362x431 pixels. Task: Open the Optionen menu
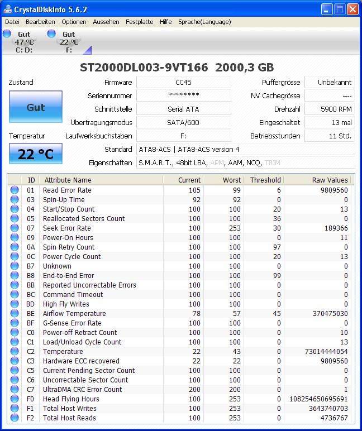click(x=74, y=22)
